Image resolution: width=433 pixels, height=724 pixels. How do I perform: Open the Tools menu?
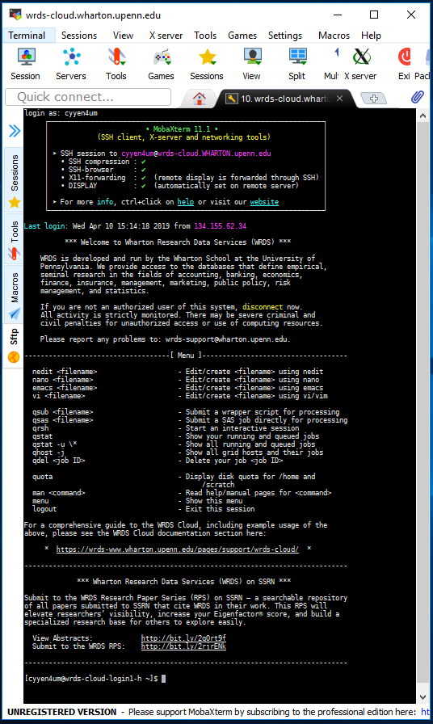coord(205,36)
